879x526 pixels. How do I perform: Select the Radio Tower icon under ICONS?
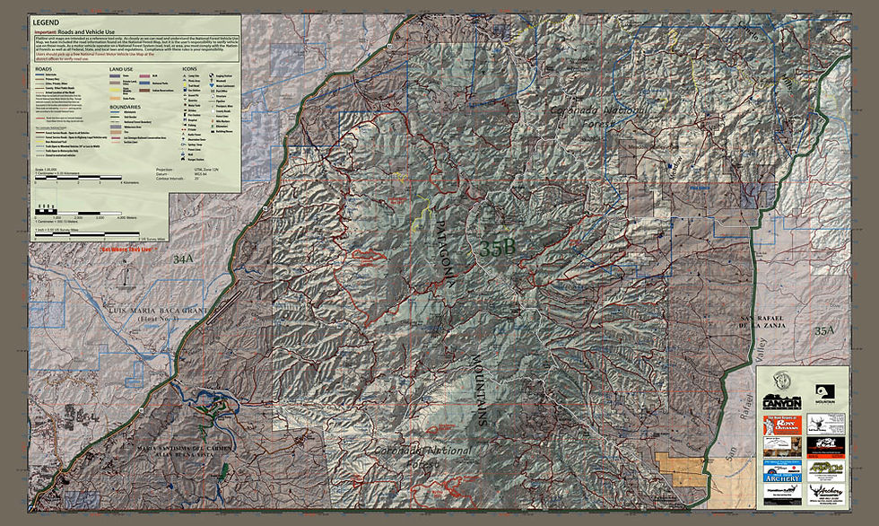tap(182, 136)
